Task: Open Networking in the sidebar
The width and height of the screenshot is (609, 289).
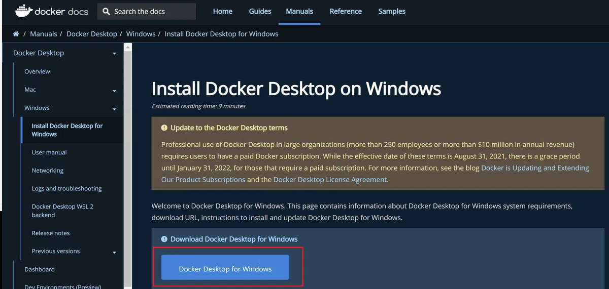Action: (48, 171)
